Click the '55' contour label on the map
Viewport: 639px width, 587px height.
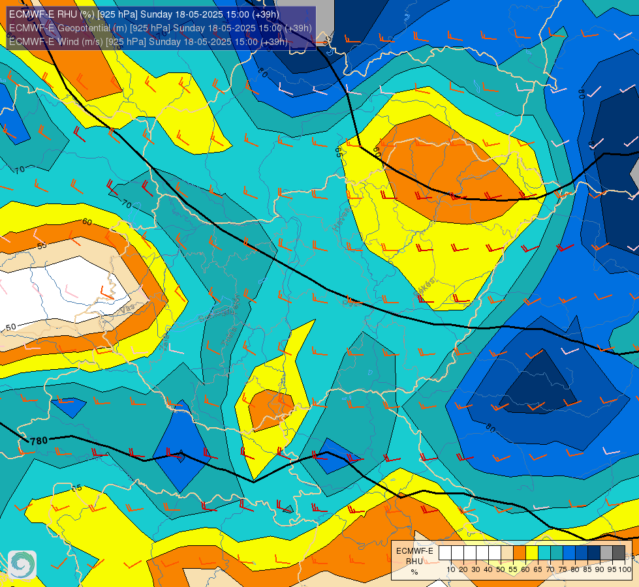tap(42, 246)
